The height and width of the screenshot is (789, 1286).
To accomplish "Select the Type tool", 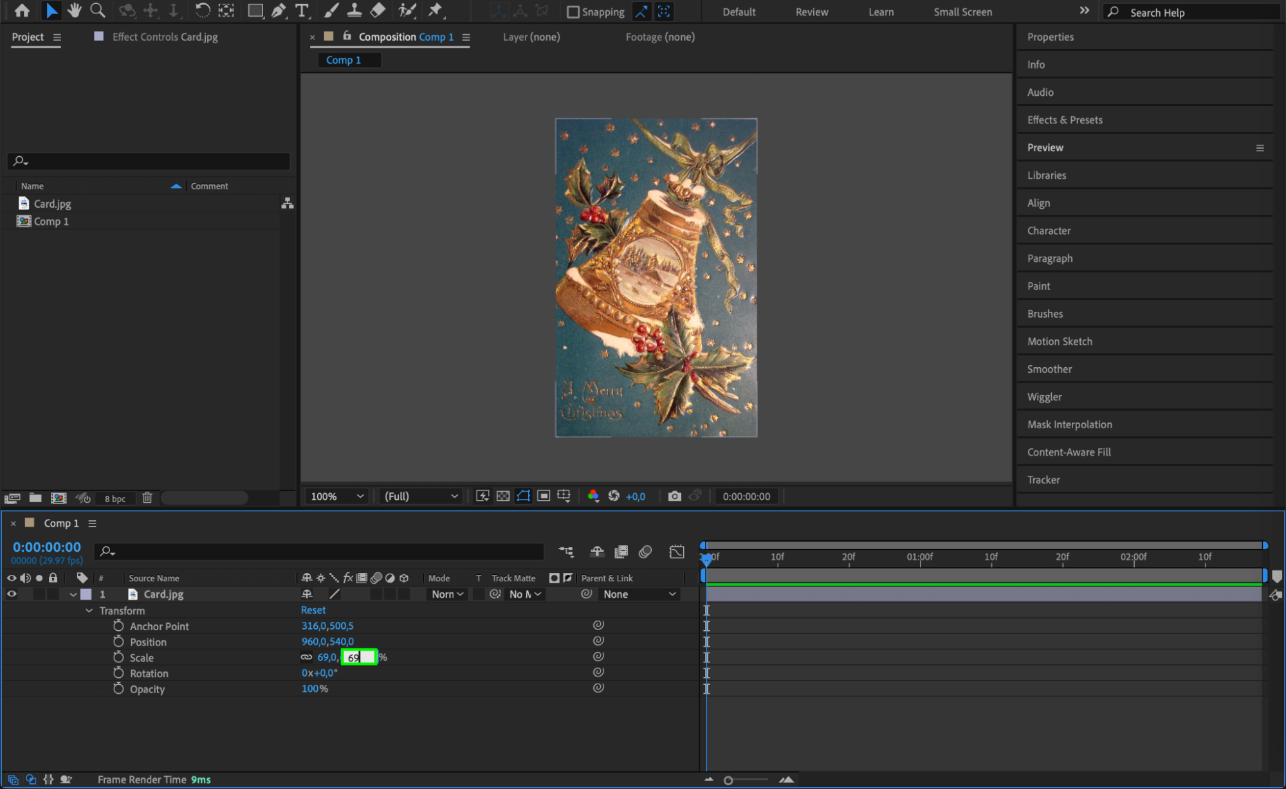I will click(x=301, y=10).
